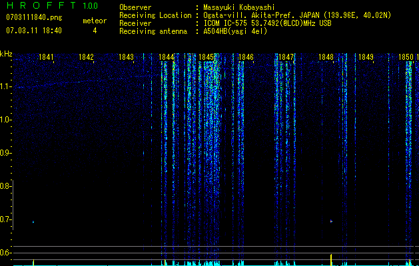Click the A504HB(yagi 4el) antenna text
The image size is (419, 266).
(x=235, y=31)
